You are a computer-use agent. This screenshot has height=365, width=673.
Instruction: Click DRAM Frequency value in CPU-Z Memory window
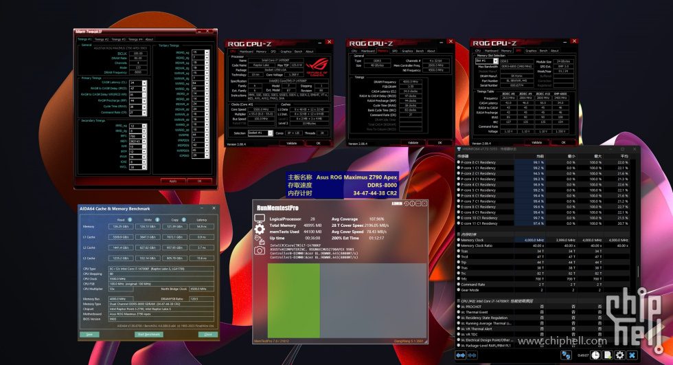click(x=411, y=82)
